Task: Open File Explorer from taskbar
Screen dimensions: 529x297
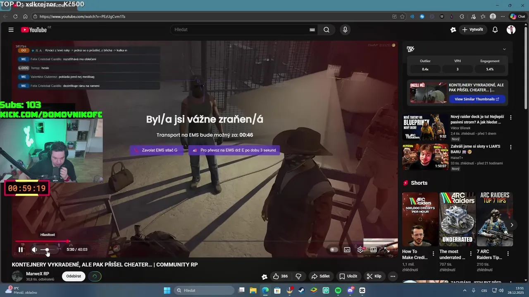Action: 253,290
